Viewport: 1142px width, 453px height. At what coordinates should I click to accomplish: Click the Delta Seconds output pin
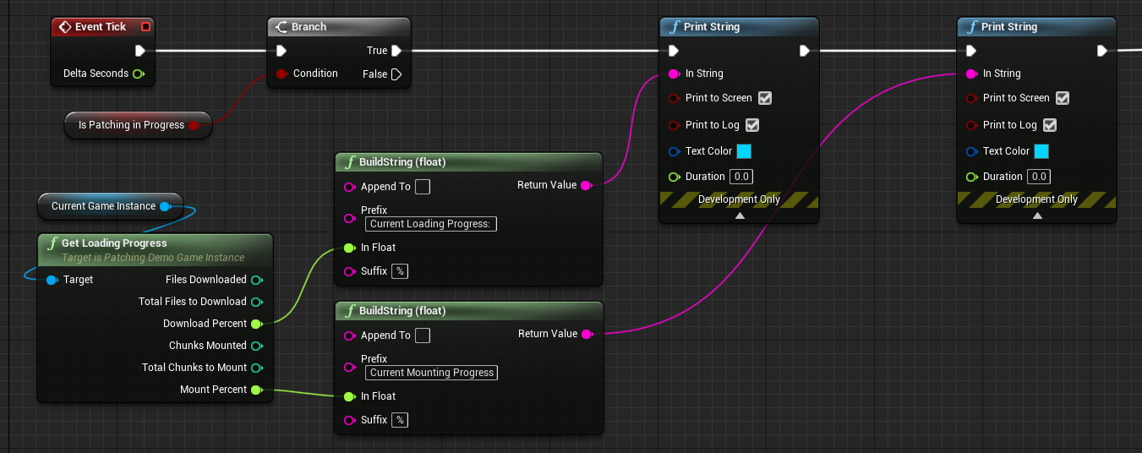click(x=139, y=74)
